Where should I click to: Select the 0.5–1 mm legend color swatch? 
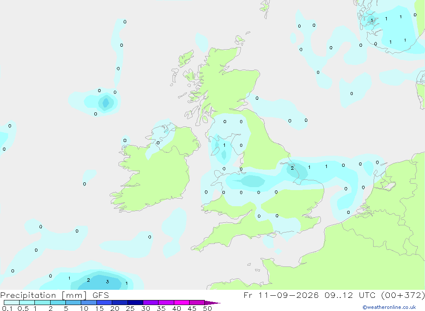tap(27, 303)
